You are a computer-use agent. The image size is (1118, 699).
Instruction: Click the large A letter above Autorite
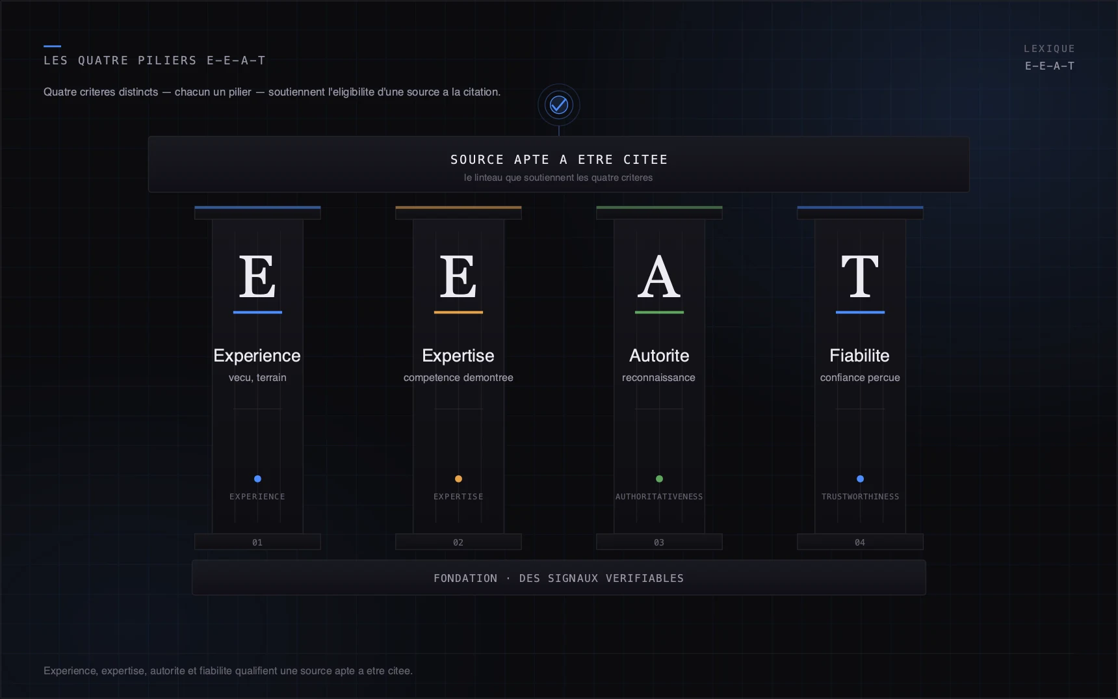click(659, 277)
